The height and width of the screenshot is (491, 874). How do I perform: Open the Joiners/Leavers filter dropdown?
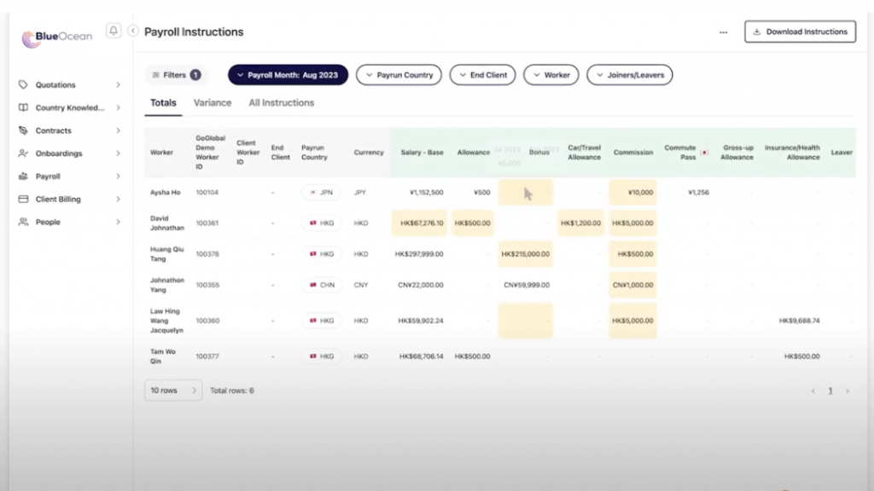tap(629, 75)
